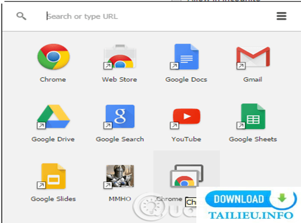This screenshot has height=223, width=301.
Task: Click the TAILIEU.INFO link text
Action: click(251, 216)
